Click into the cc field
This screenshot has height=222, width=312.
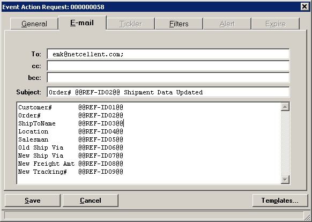coord(168,66)
